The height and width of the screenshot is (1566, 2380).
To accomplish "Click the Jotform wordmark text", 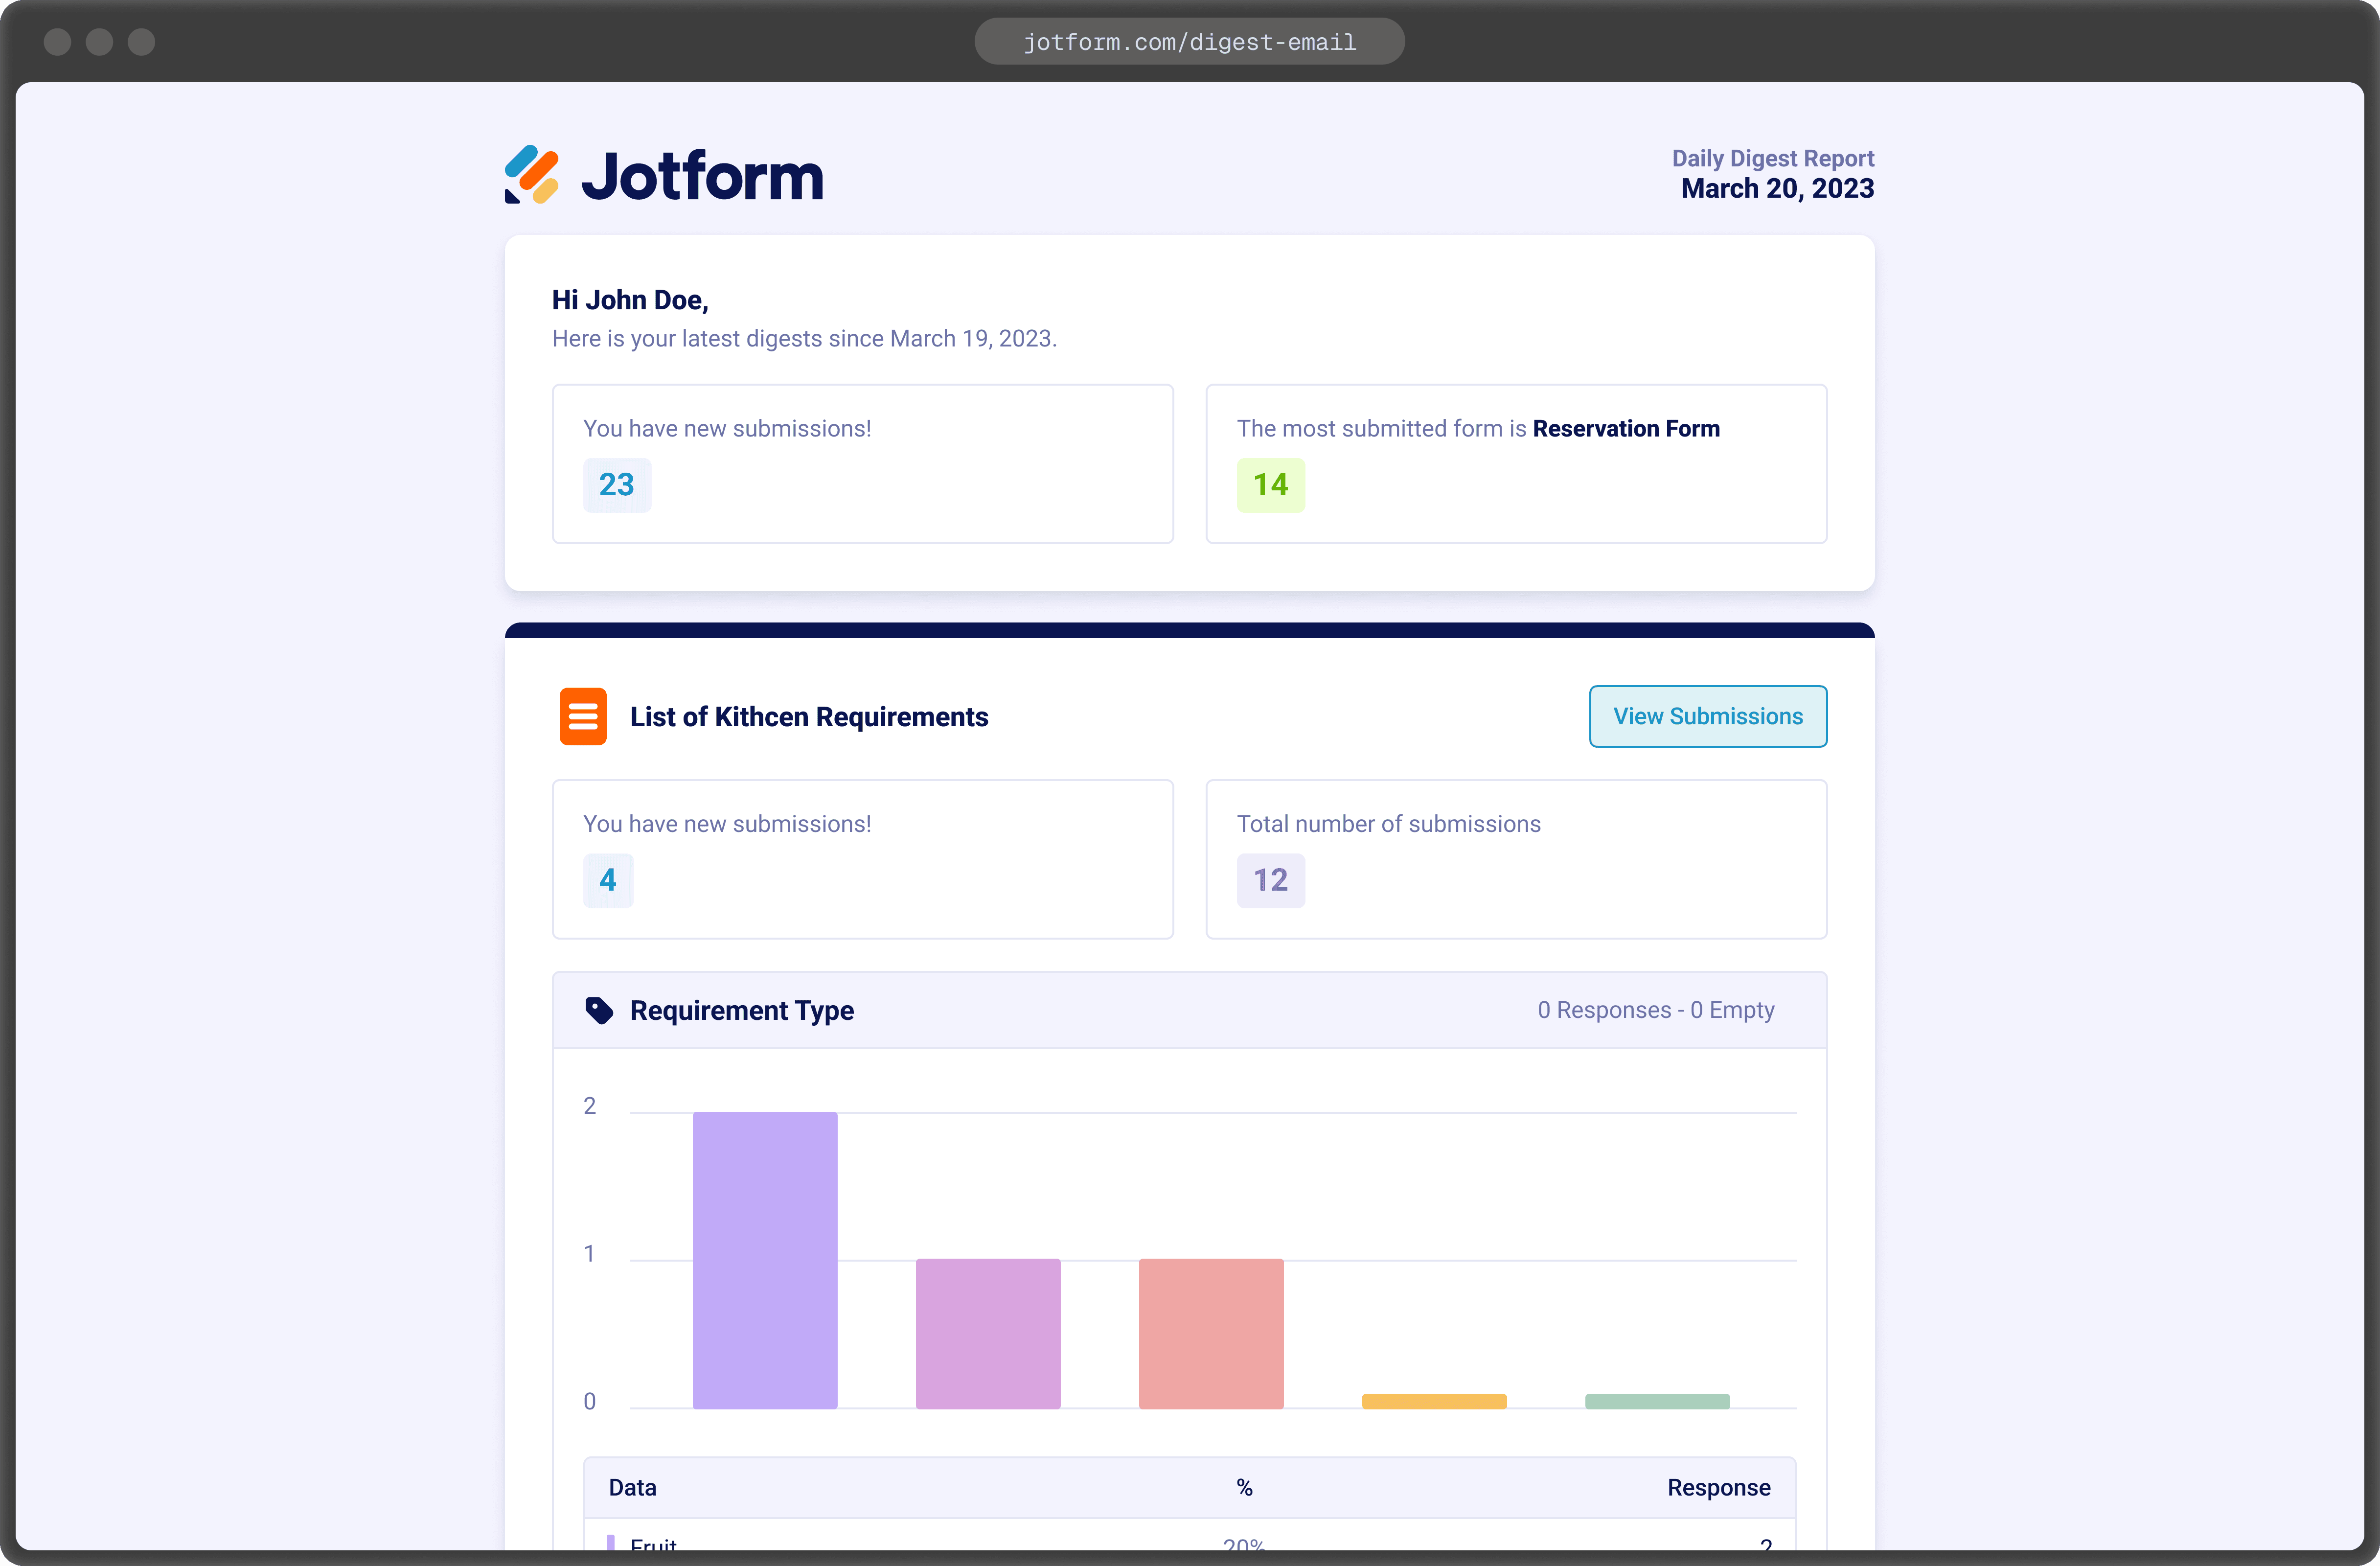I will tap(702, 177).
